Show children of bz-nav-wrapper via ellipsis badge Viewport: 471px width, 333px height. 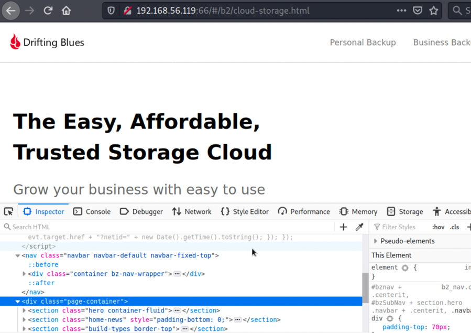click(x=177, y=274)
